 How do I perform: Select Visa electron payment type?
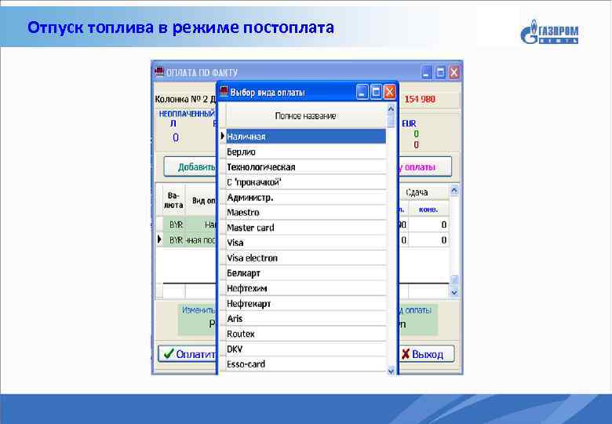(x=306, y=258)
